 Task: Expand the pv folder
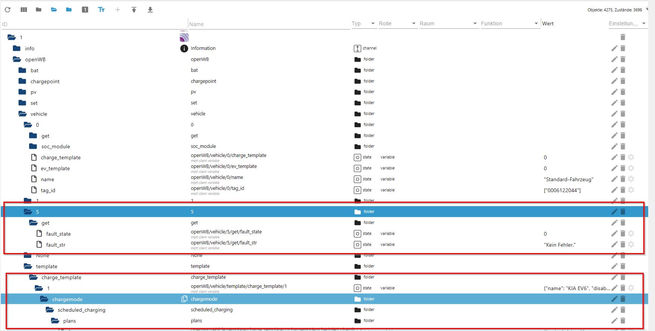[x=22, y=92]
